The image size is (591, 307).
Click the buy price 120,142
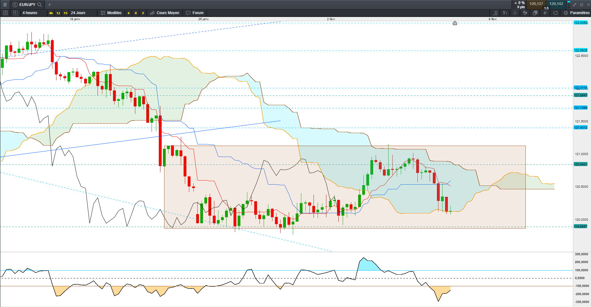[x=556, y=4]
